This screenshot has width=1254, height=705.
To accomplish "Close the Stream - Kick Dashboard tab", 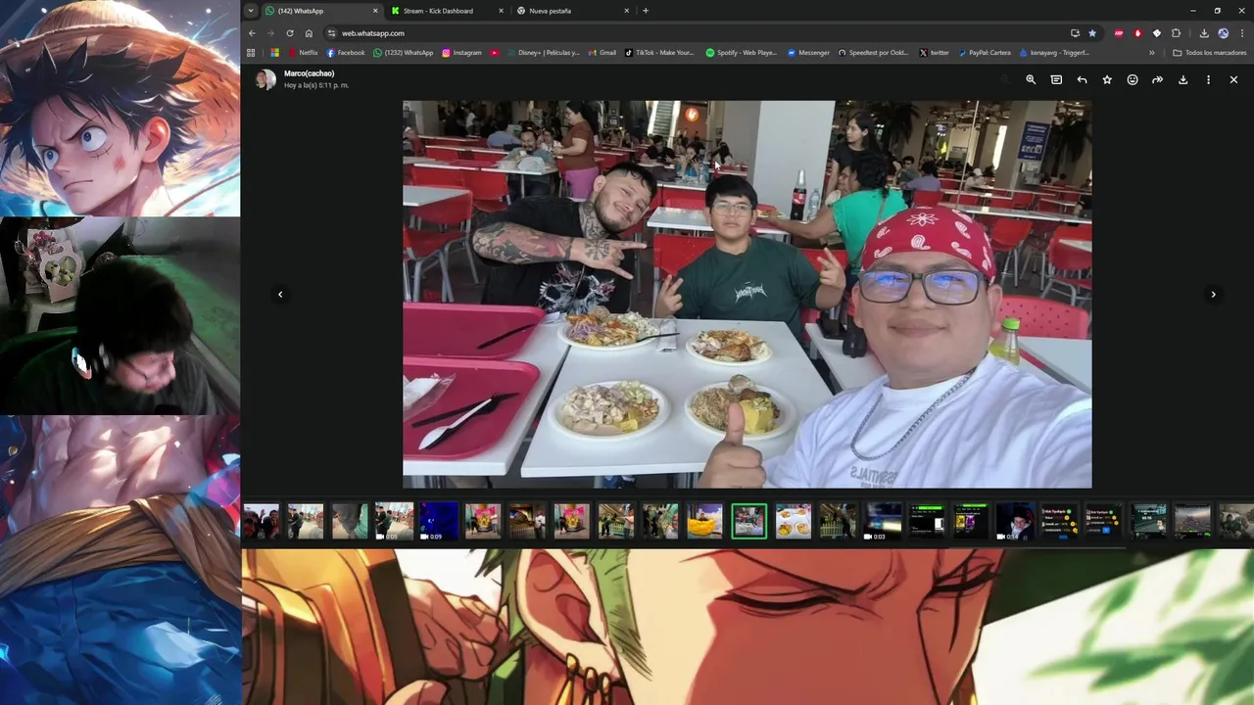I will tap(502, 11).
